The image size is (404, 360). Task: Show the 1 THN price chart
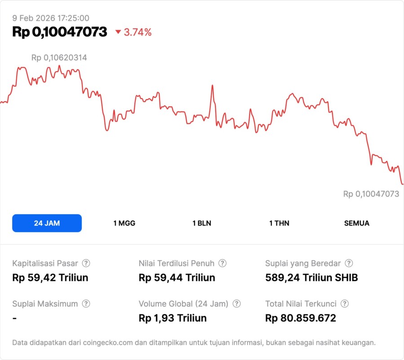tap(279, 223)
